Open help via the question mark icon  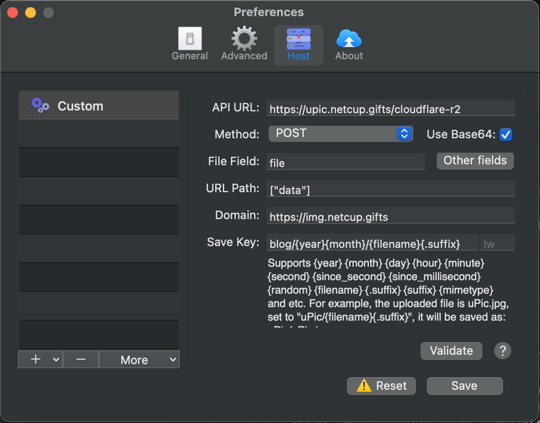click(x=502, y=351)
